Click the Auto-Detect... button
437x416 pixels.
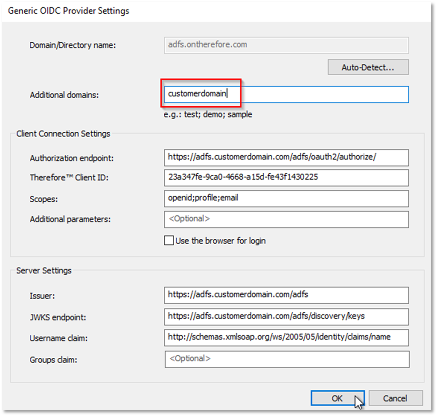pos(368,67)
